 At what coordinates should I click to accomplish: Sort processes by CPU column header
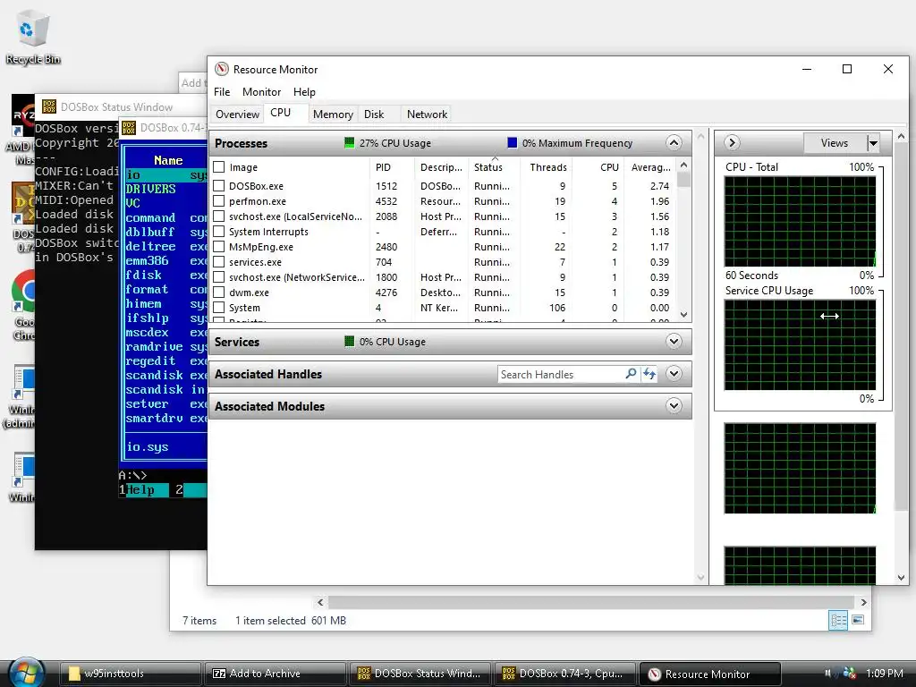(598, 167)
